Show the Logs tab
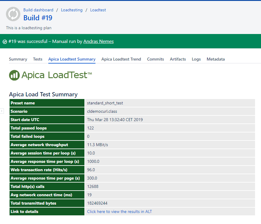The width and height of the screenshot is (261, 224). coord(196,59)
